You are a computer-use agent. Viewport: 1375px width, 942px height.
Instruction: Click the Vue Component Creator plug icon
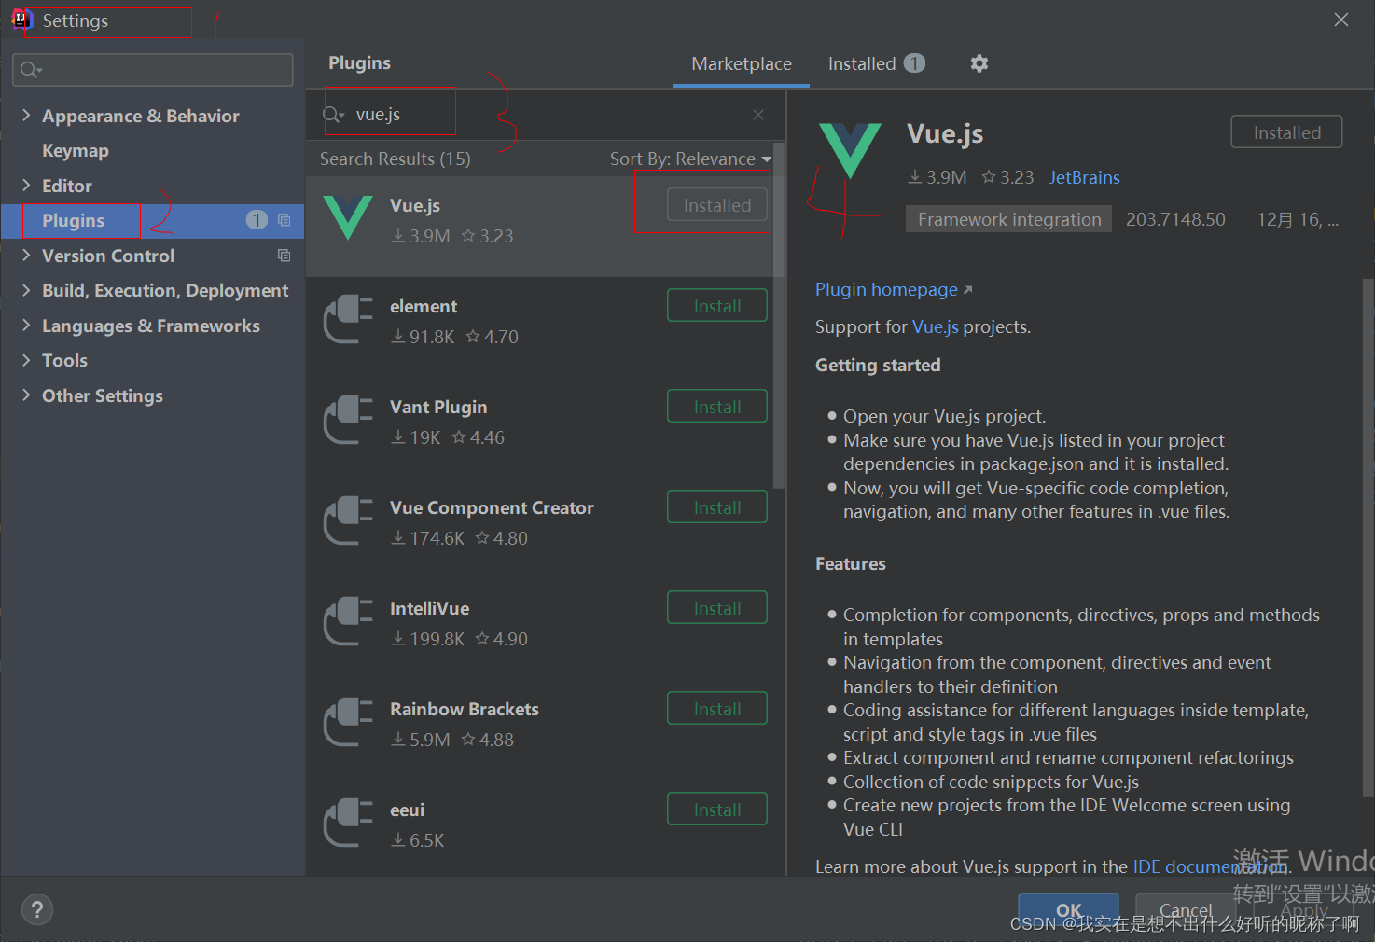tap(348, 520)
